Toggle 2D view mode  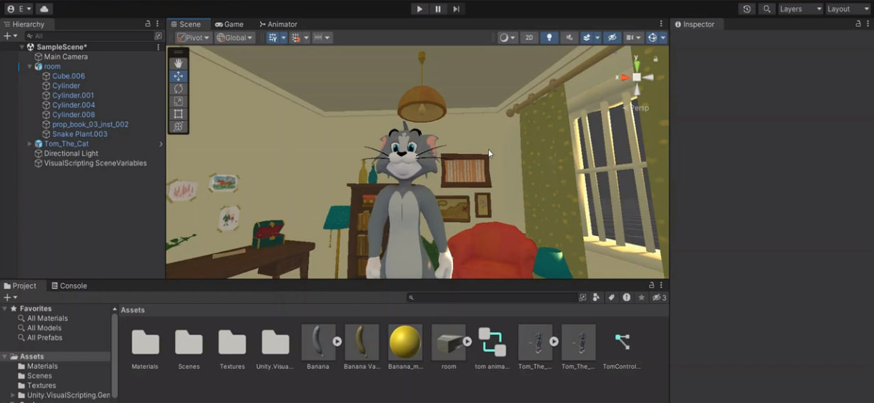529,38
